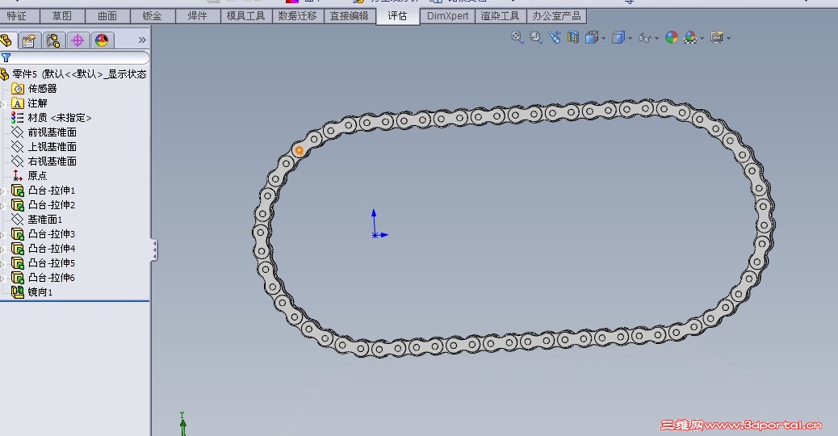Select the 基准面1 plane

pyautogui.click(x=45, y=219)
